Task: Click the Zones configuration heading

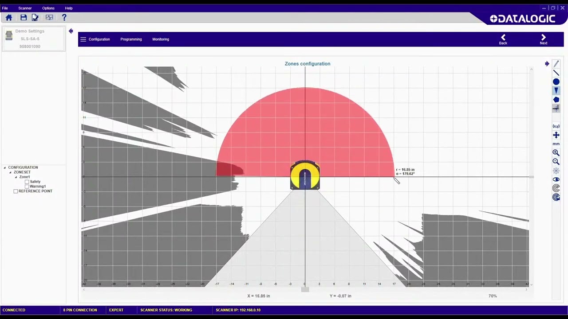Action: 308,64
